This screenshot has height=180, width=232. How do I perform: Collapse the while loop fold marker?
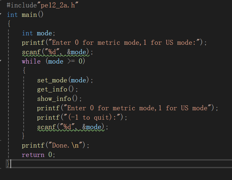click(1, 61)
